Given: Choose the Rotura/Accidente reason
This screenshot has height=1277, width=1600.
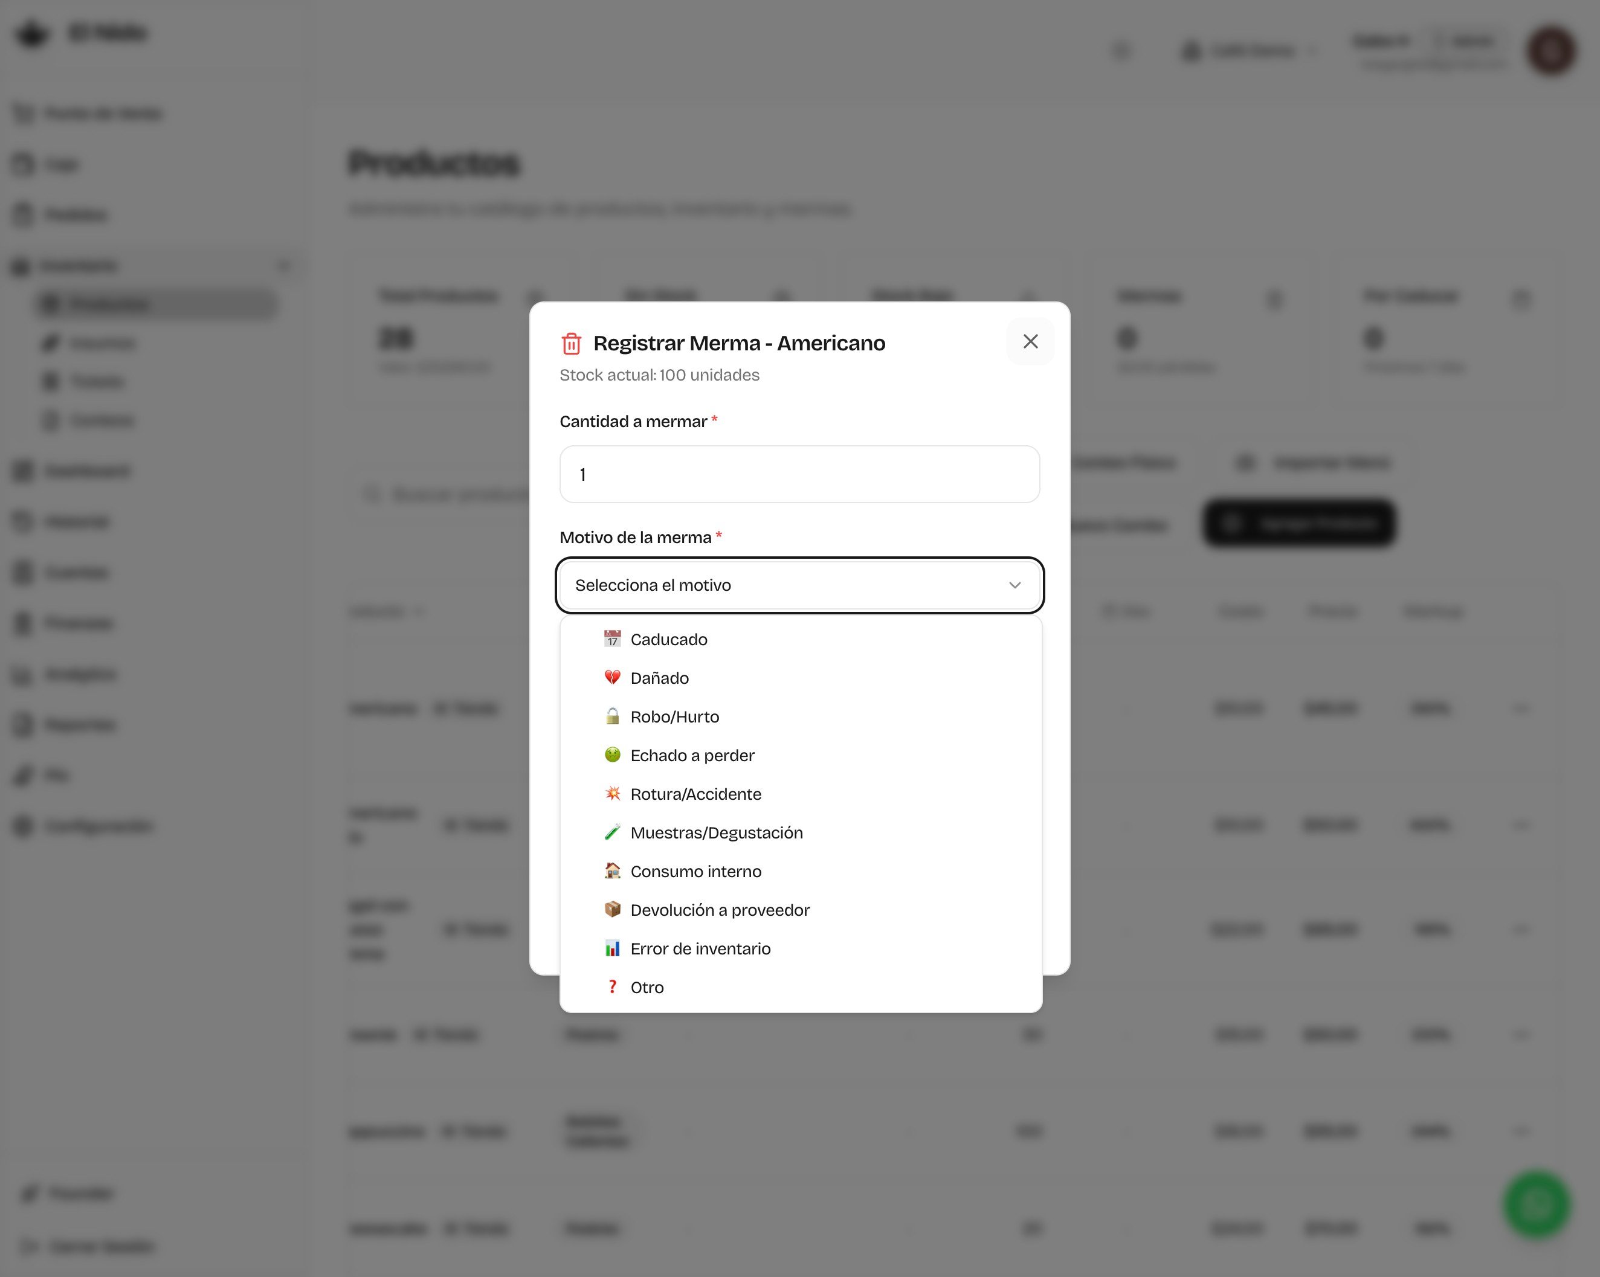Looking at the screenshot, I should click(x=801, y=793).
